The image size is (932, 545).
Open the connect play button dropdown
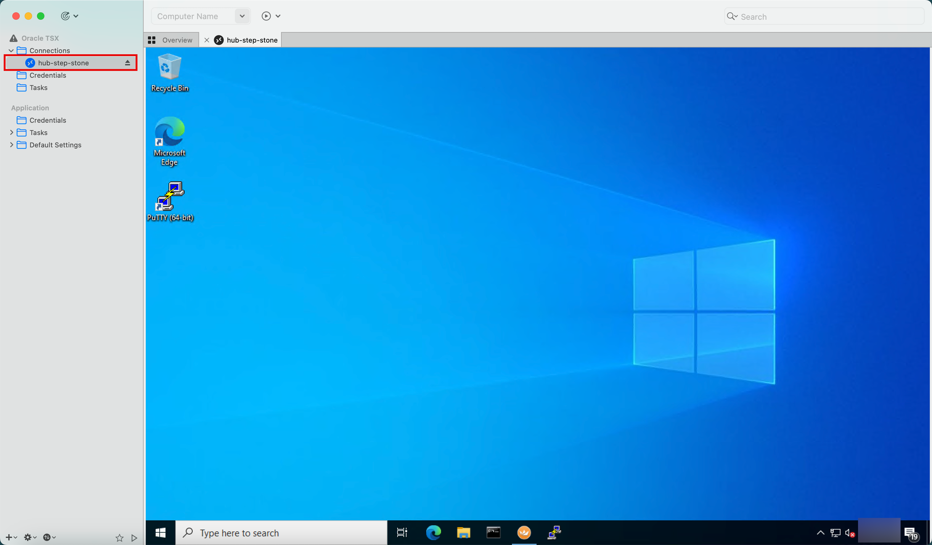tap(278, 16)
